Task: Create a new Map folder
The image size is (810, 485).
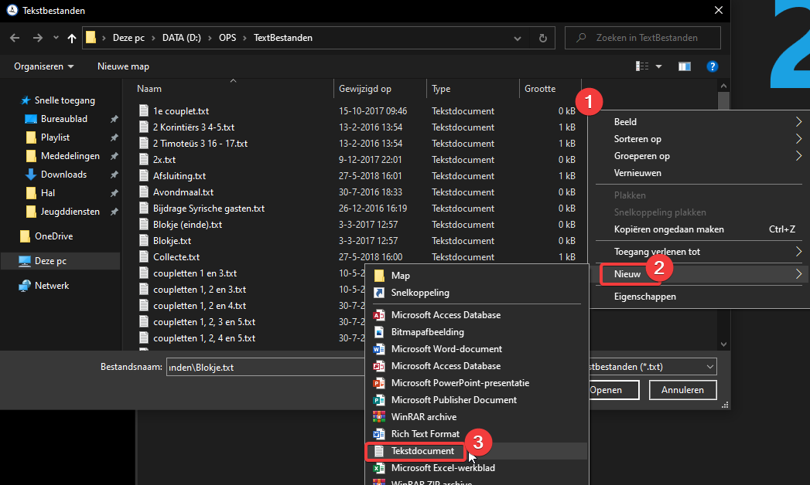Action: pos(476,276)
